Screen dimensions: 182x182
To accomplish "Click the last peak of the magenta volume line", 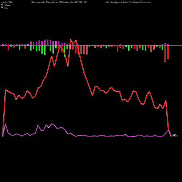I will tap(168, 130).
